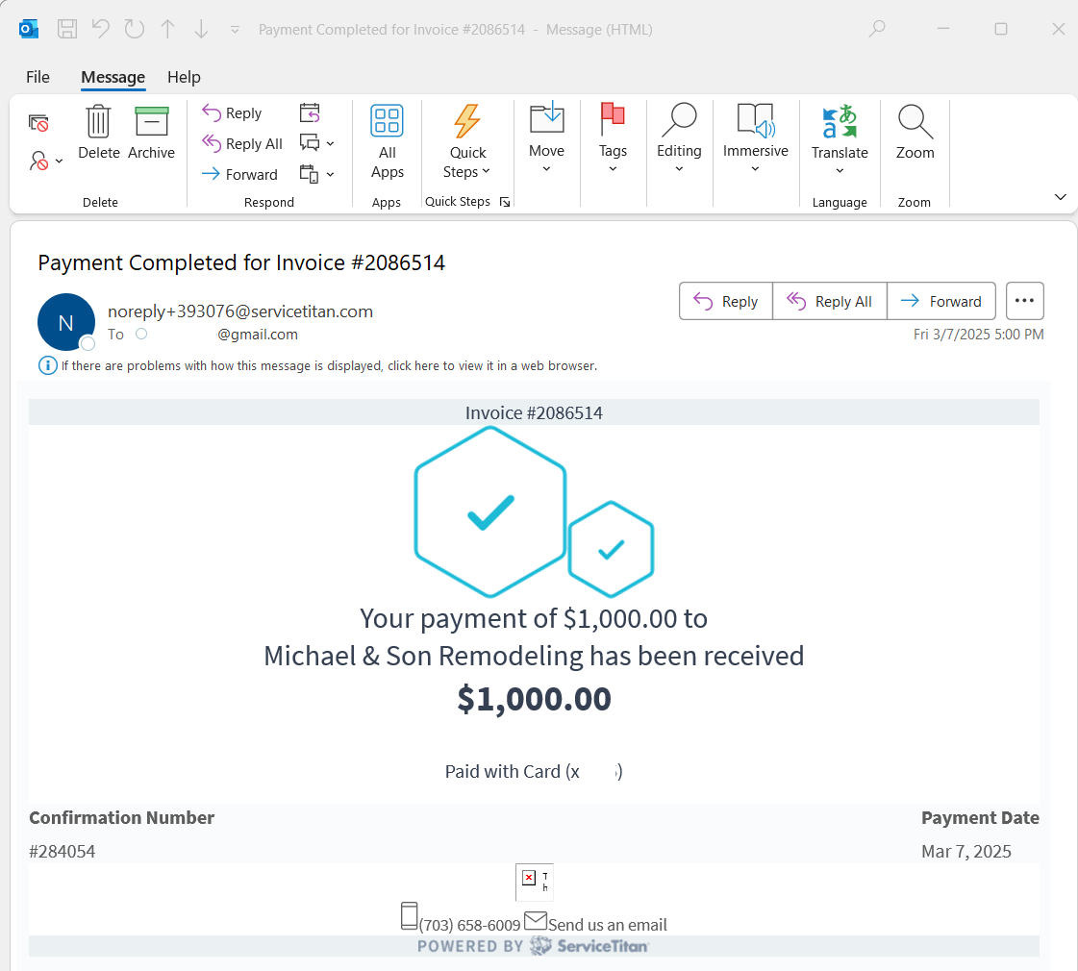Open the File menu tab

(x=38, y=77)
